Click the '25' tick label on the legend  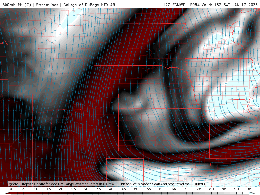pyautogui.click(x=74, y=189)
